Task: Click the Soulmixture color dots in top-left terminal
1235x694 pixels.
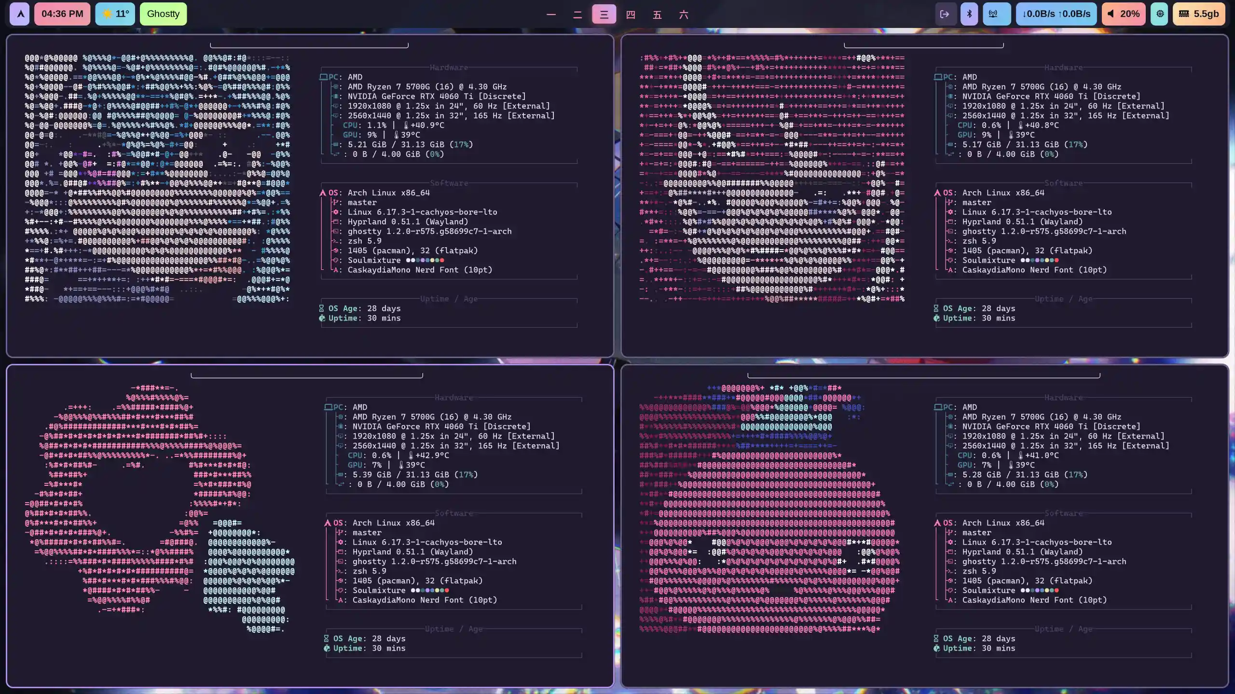Action: coord(425,260)
